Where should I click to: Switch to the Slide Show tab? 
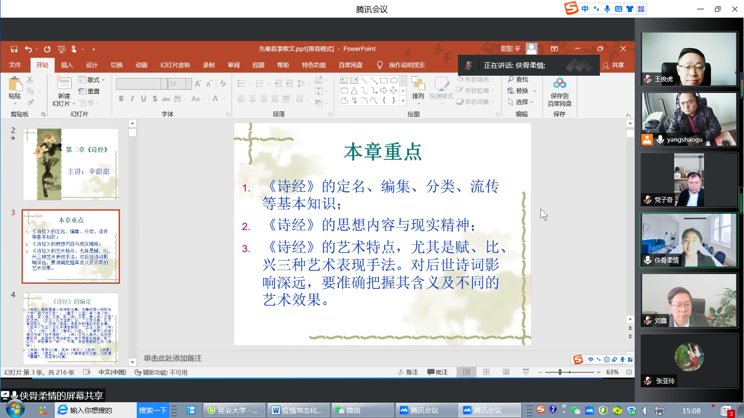(175, 65)
